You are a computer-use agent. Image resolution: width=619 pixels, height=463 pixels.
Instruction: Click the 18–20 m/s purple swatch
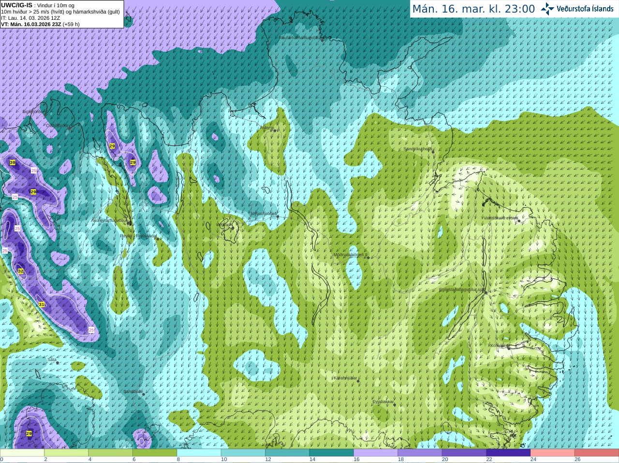420,453
